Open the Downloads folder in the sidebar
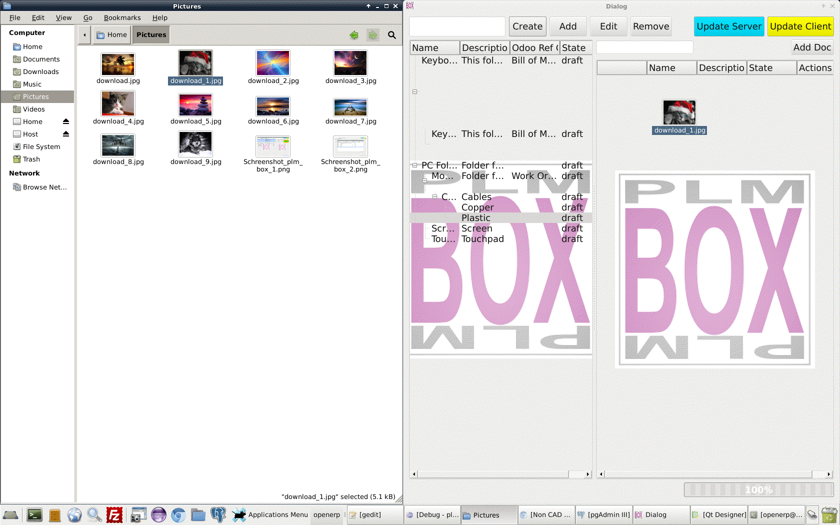The image size is (840, 525). click(x=41, y=71)
